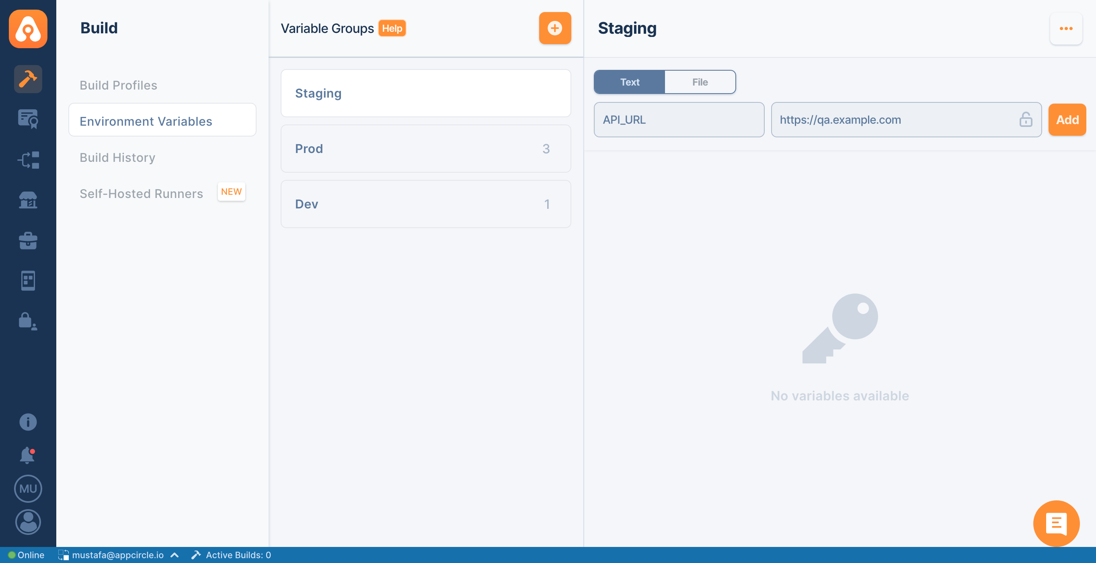The image size is (1096, 563).
Task: Open the Staging group three-dots menu
Action: (x=1066, y=29)
